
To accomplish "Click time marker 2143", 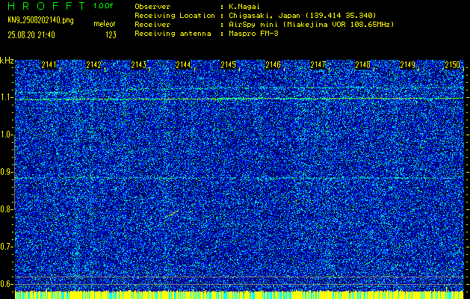I will click(139, 65).
